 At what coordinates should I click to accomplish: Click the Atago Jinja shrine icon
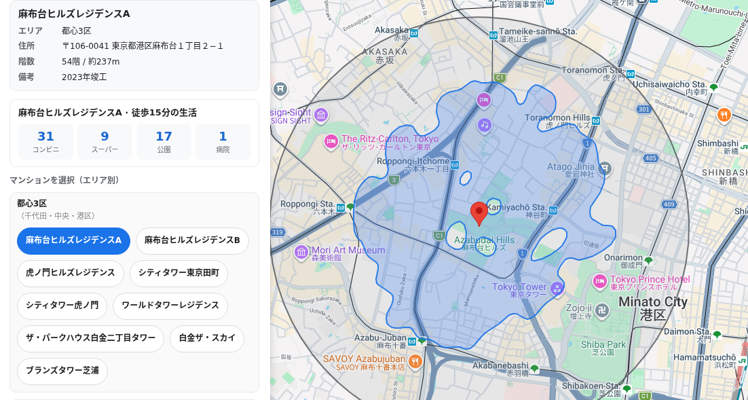604,168
